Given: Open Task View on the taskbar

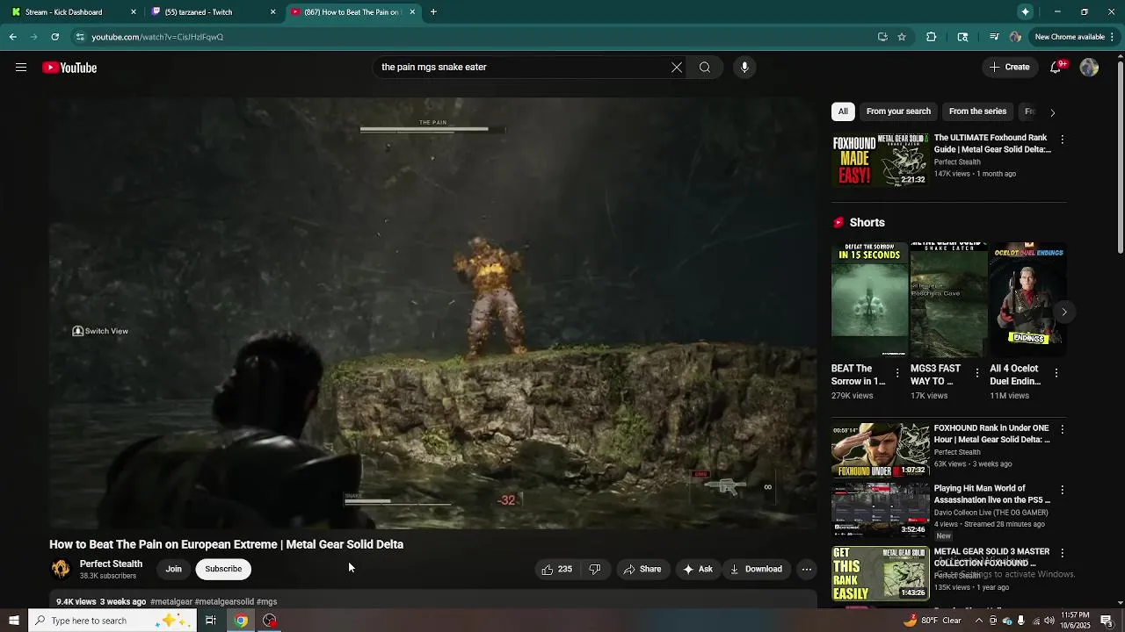Looking at the screenshot, I should point(211,621).
